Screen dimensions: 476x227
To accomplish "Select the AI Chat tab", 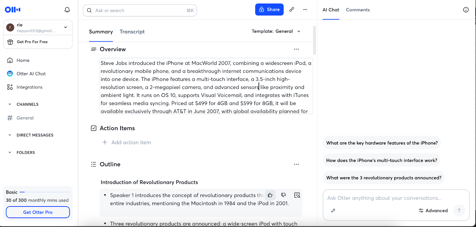I will click(331, 10).
